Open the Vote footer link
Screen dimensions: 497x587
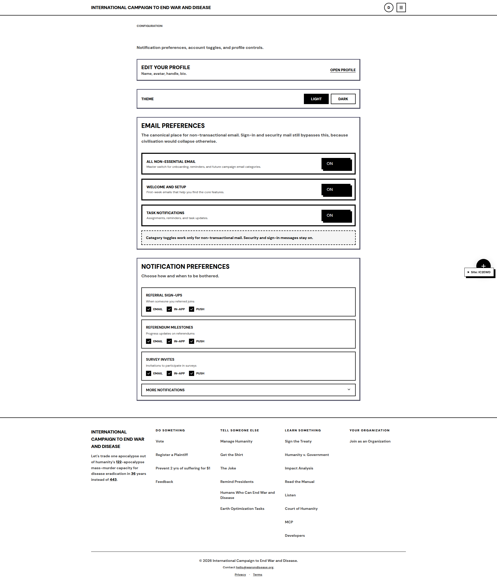pos(160,441)
